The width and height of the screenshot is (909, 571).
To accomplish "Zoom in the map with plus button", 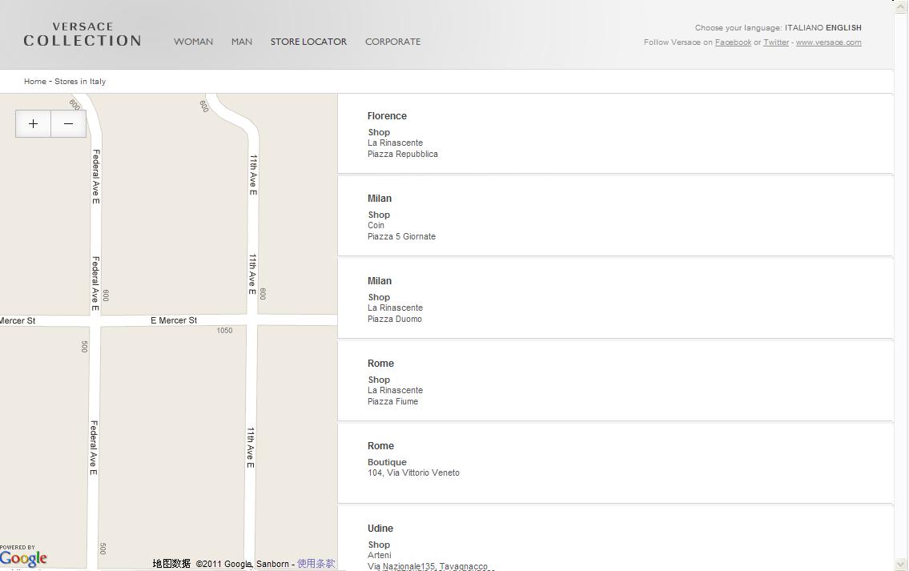I will (33, 123).
